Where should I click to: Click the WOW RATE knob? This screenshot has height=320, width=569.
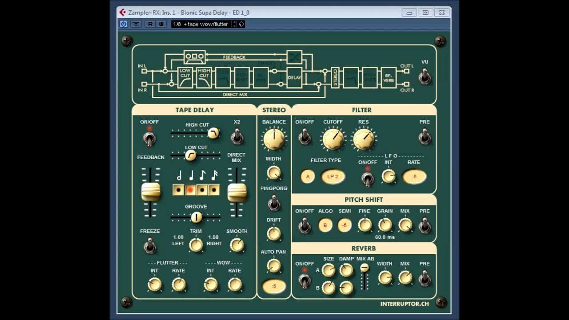(235, 284)
